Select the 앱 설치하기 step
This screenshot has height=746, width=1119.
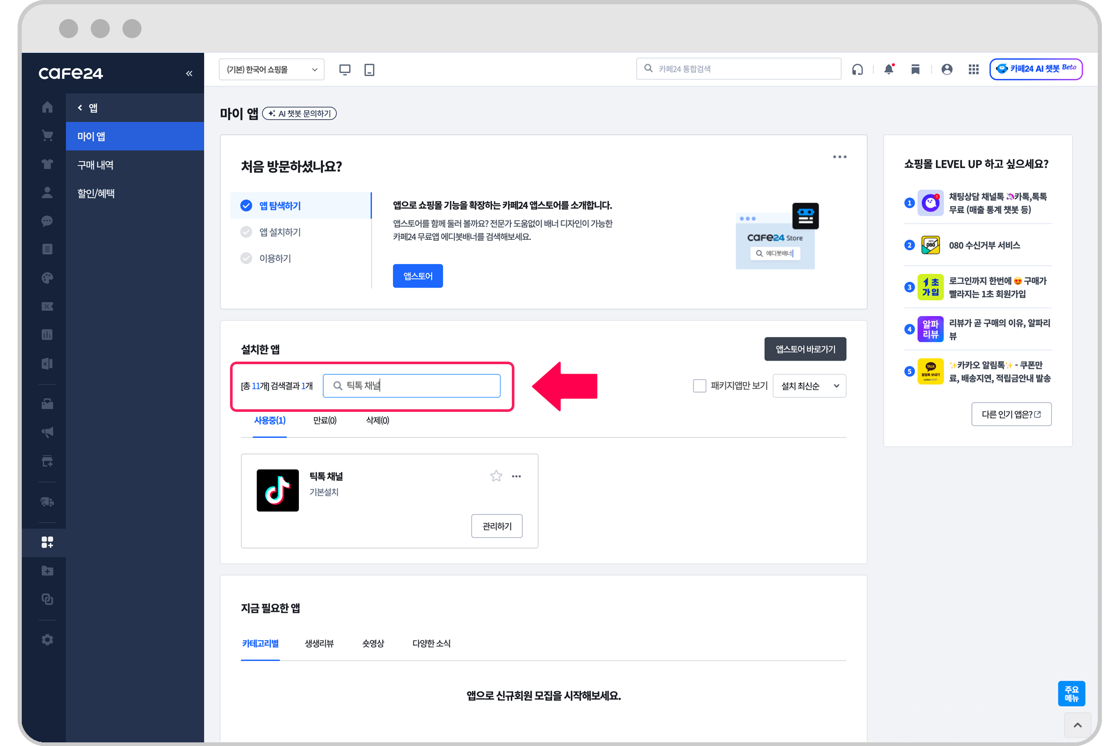pyautogui.click(x=280, y=232)
